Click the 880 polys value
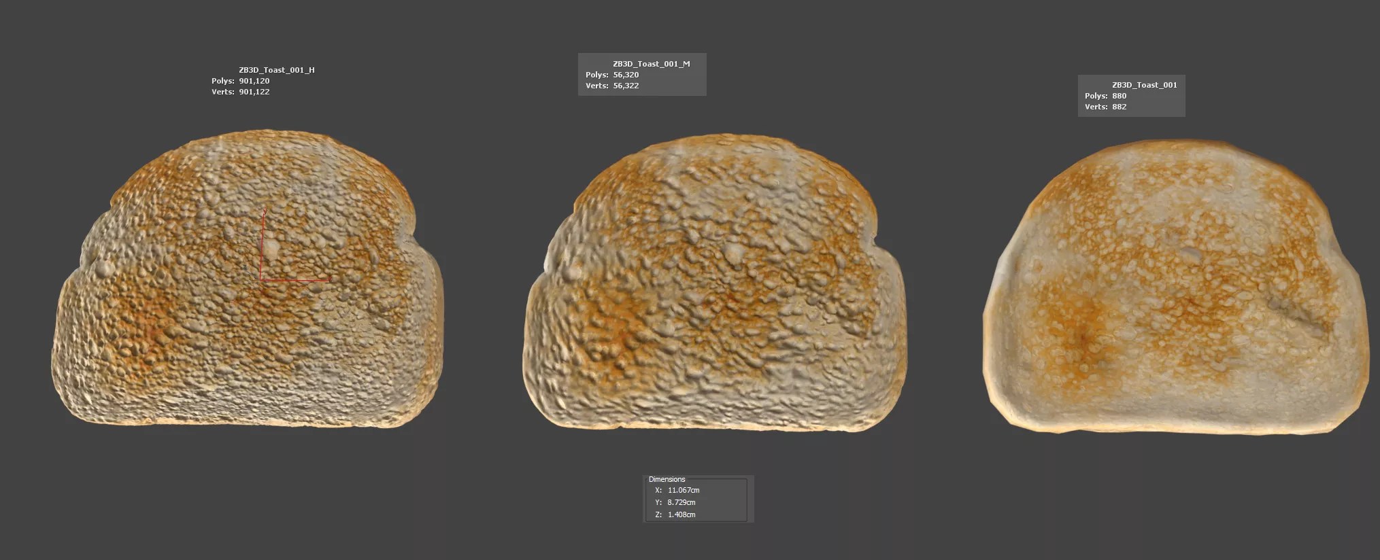Image resolution: width=1380 pixels, height=560 pixels. (1119, 96)
